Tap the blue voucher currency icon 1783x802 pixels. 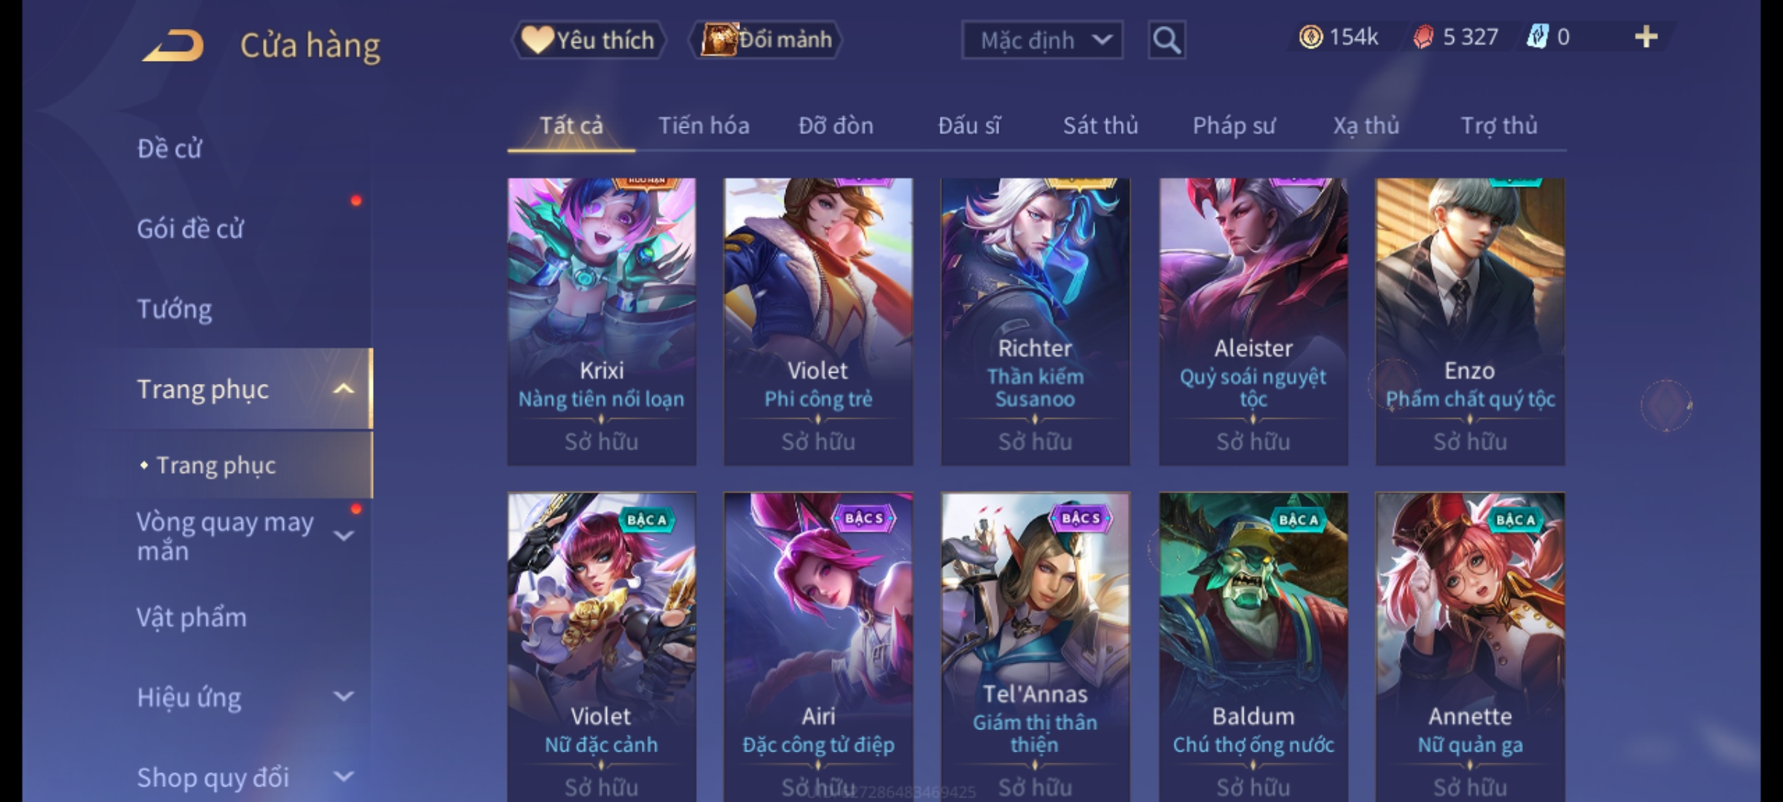point(1537,37)
